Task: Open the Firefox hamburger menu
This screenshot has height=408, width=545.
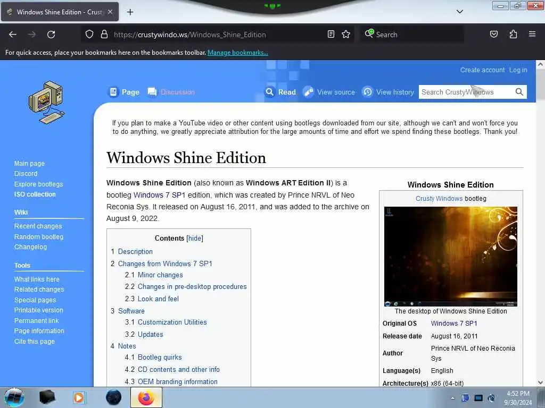Action: pyautogui.click(x=532, y=34)
